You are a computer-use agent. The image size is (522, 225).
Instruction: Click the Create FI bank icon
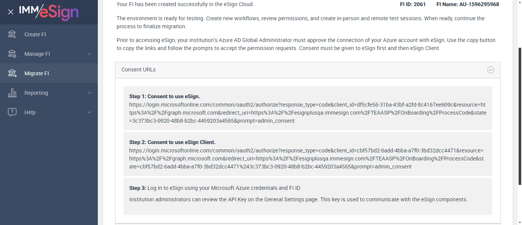[x=12, y=34]
